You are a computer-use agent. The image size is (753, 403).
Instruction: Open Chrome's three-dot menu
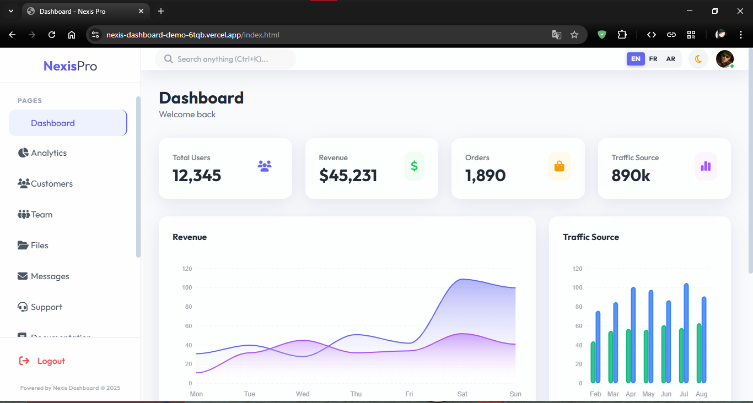741,34
